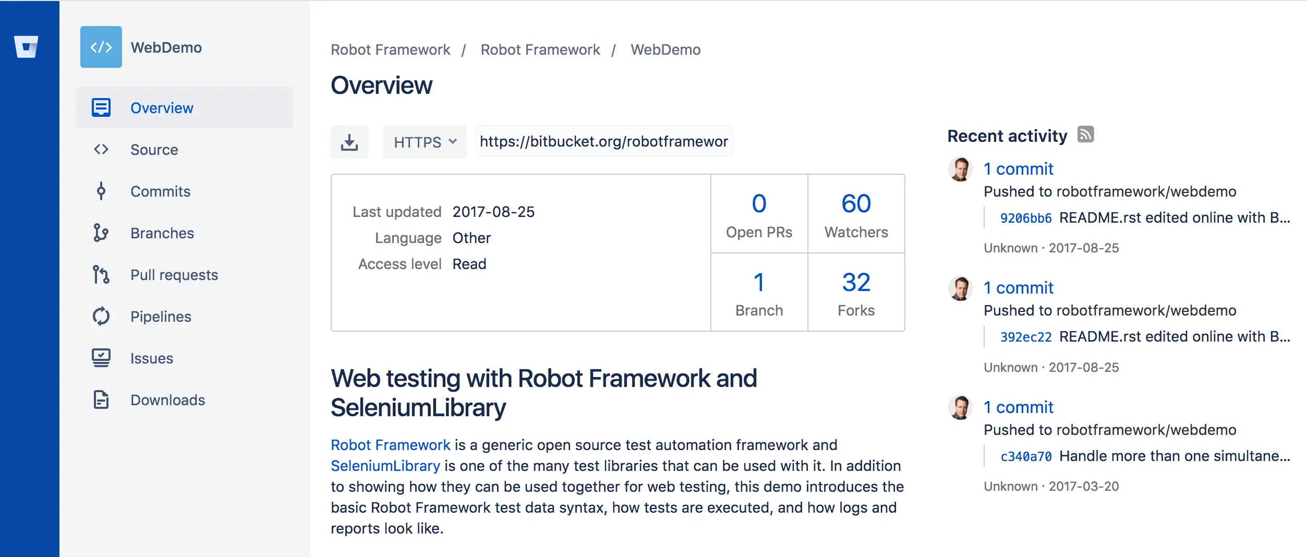
Task: Click the Commits icon in sidebar
Action: click(101, 191)
